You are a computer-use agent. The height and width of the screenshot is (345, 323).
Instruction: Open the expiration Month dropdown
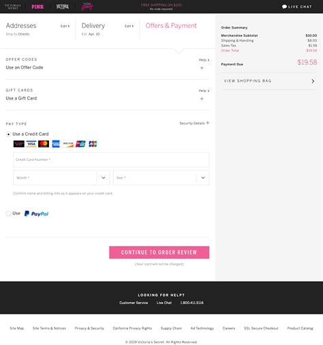pyautogui.click(x=61, y=177)
